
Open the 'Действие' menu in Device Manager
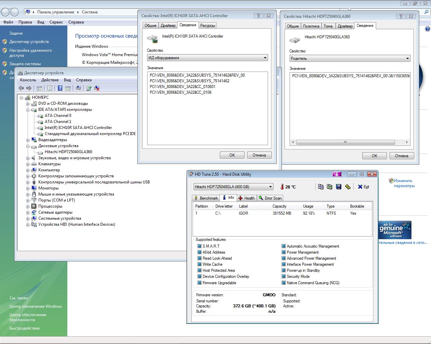coord(50,80)
